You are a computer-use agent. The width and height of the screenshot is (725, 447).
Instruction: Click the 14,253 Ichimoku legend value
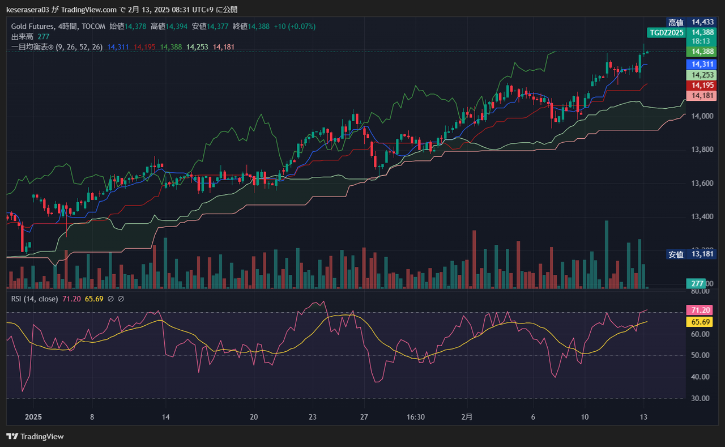tap(197, 47)
